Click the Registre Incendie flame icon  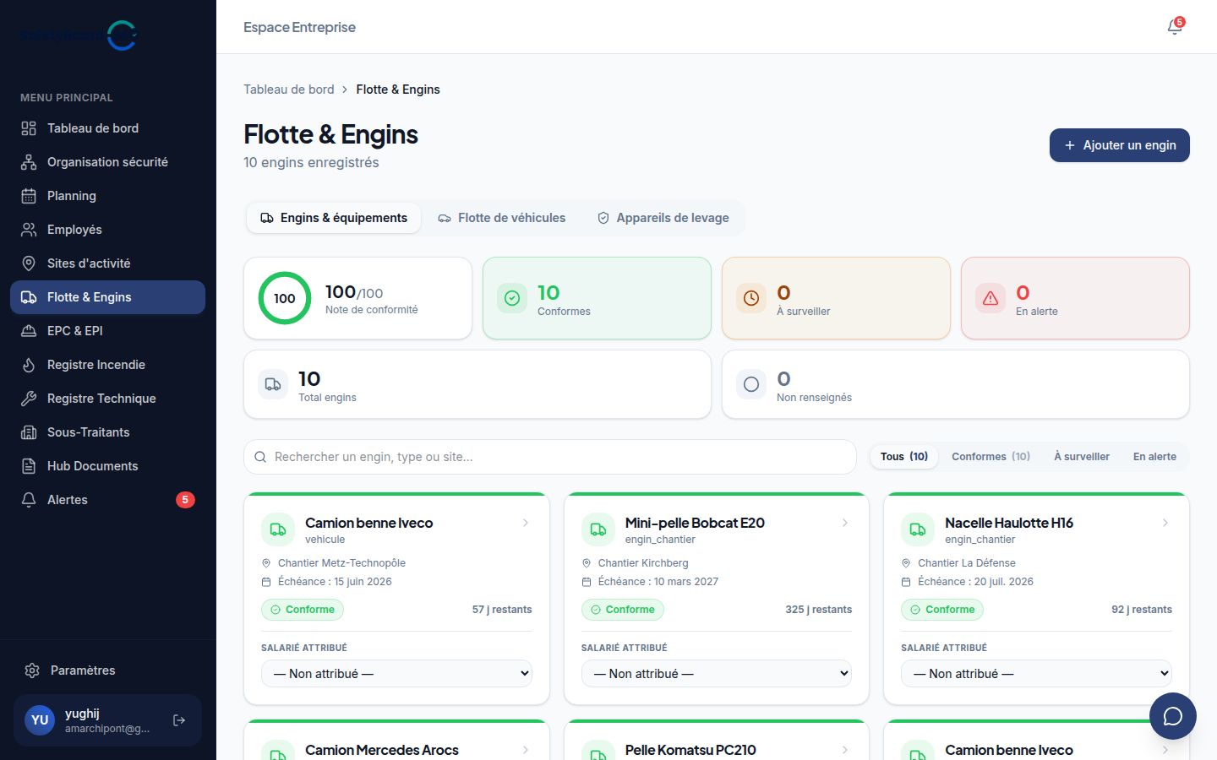29,365
